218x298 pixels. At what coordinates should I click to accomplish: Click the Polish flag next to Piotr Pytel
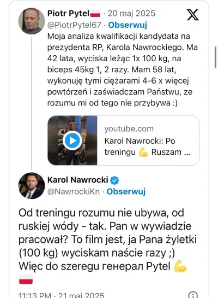click(x=95, y=14)
